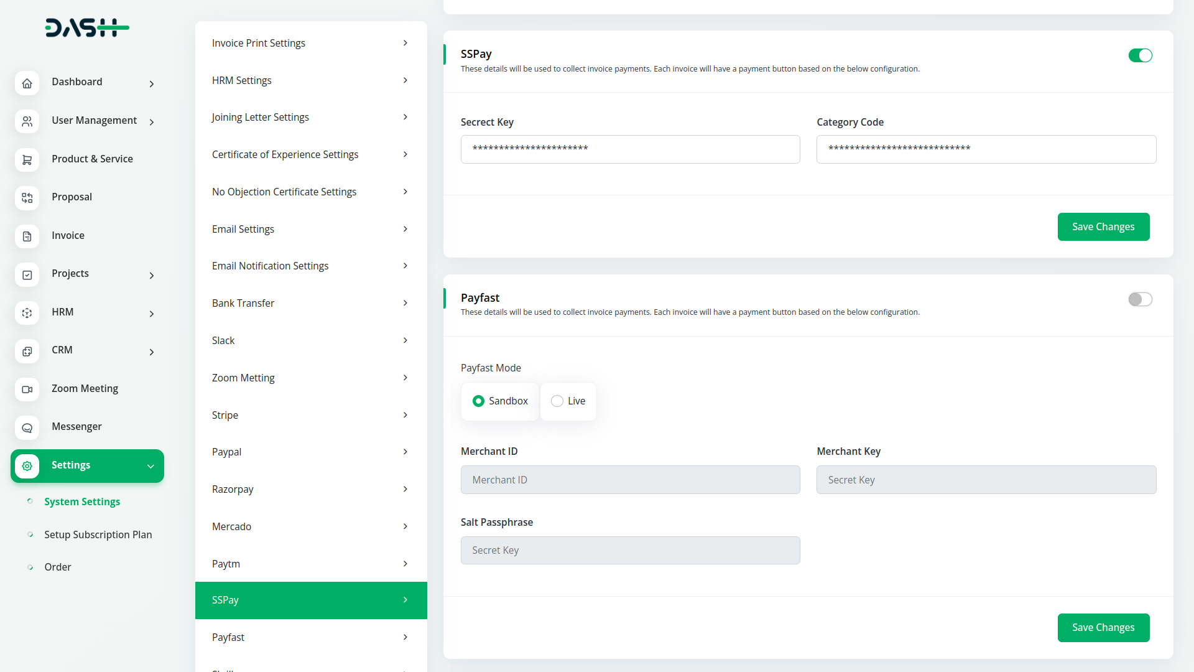Click the Settings gear icon
The image size is (1194, 672).
(27, 466)
